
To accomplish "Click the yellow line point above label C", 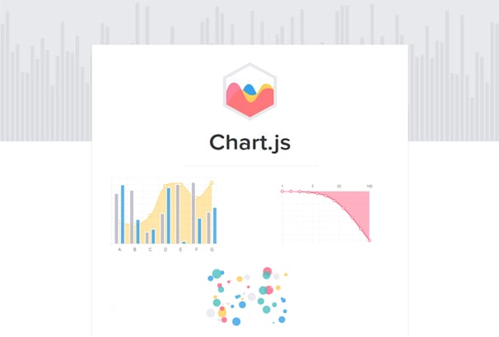I will pos(150,216).
